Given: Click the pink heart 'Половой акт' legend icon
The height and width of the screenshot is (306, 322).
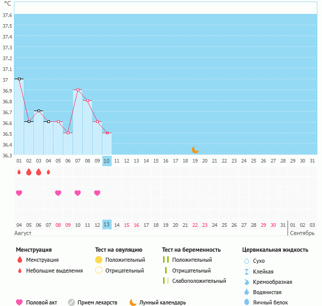Looking at the screenshot, I should pos(20,302).
